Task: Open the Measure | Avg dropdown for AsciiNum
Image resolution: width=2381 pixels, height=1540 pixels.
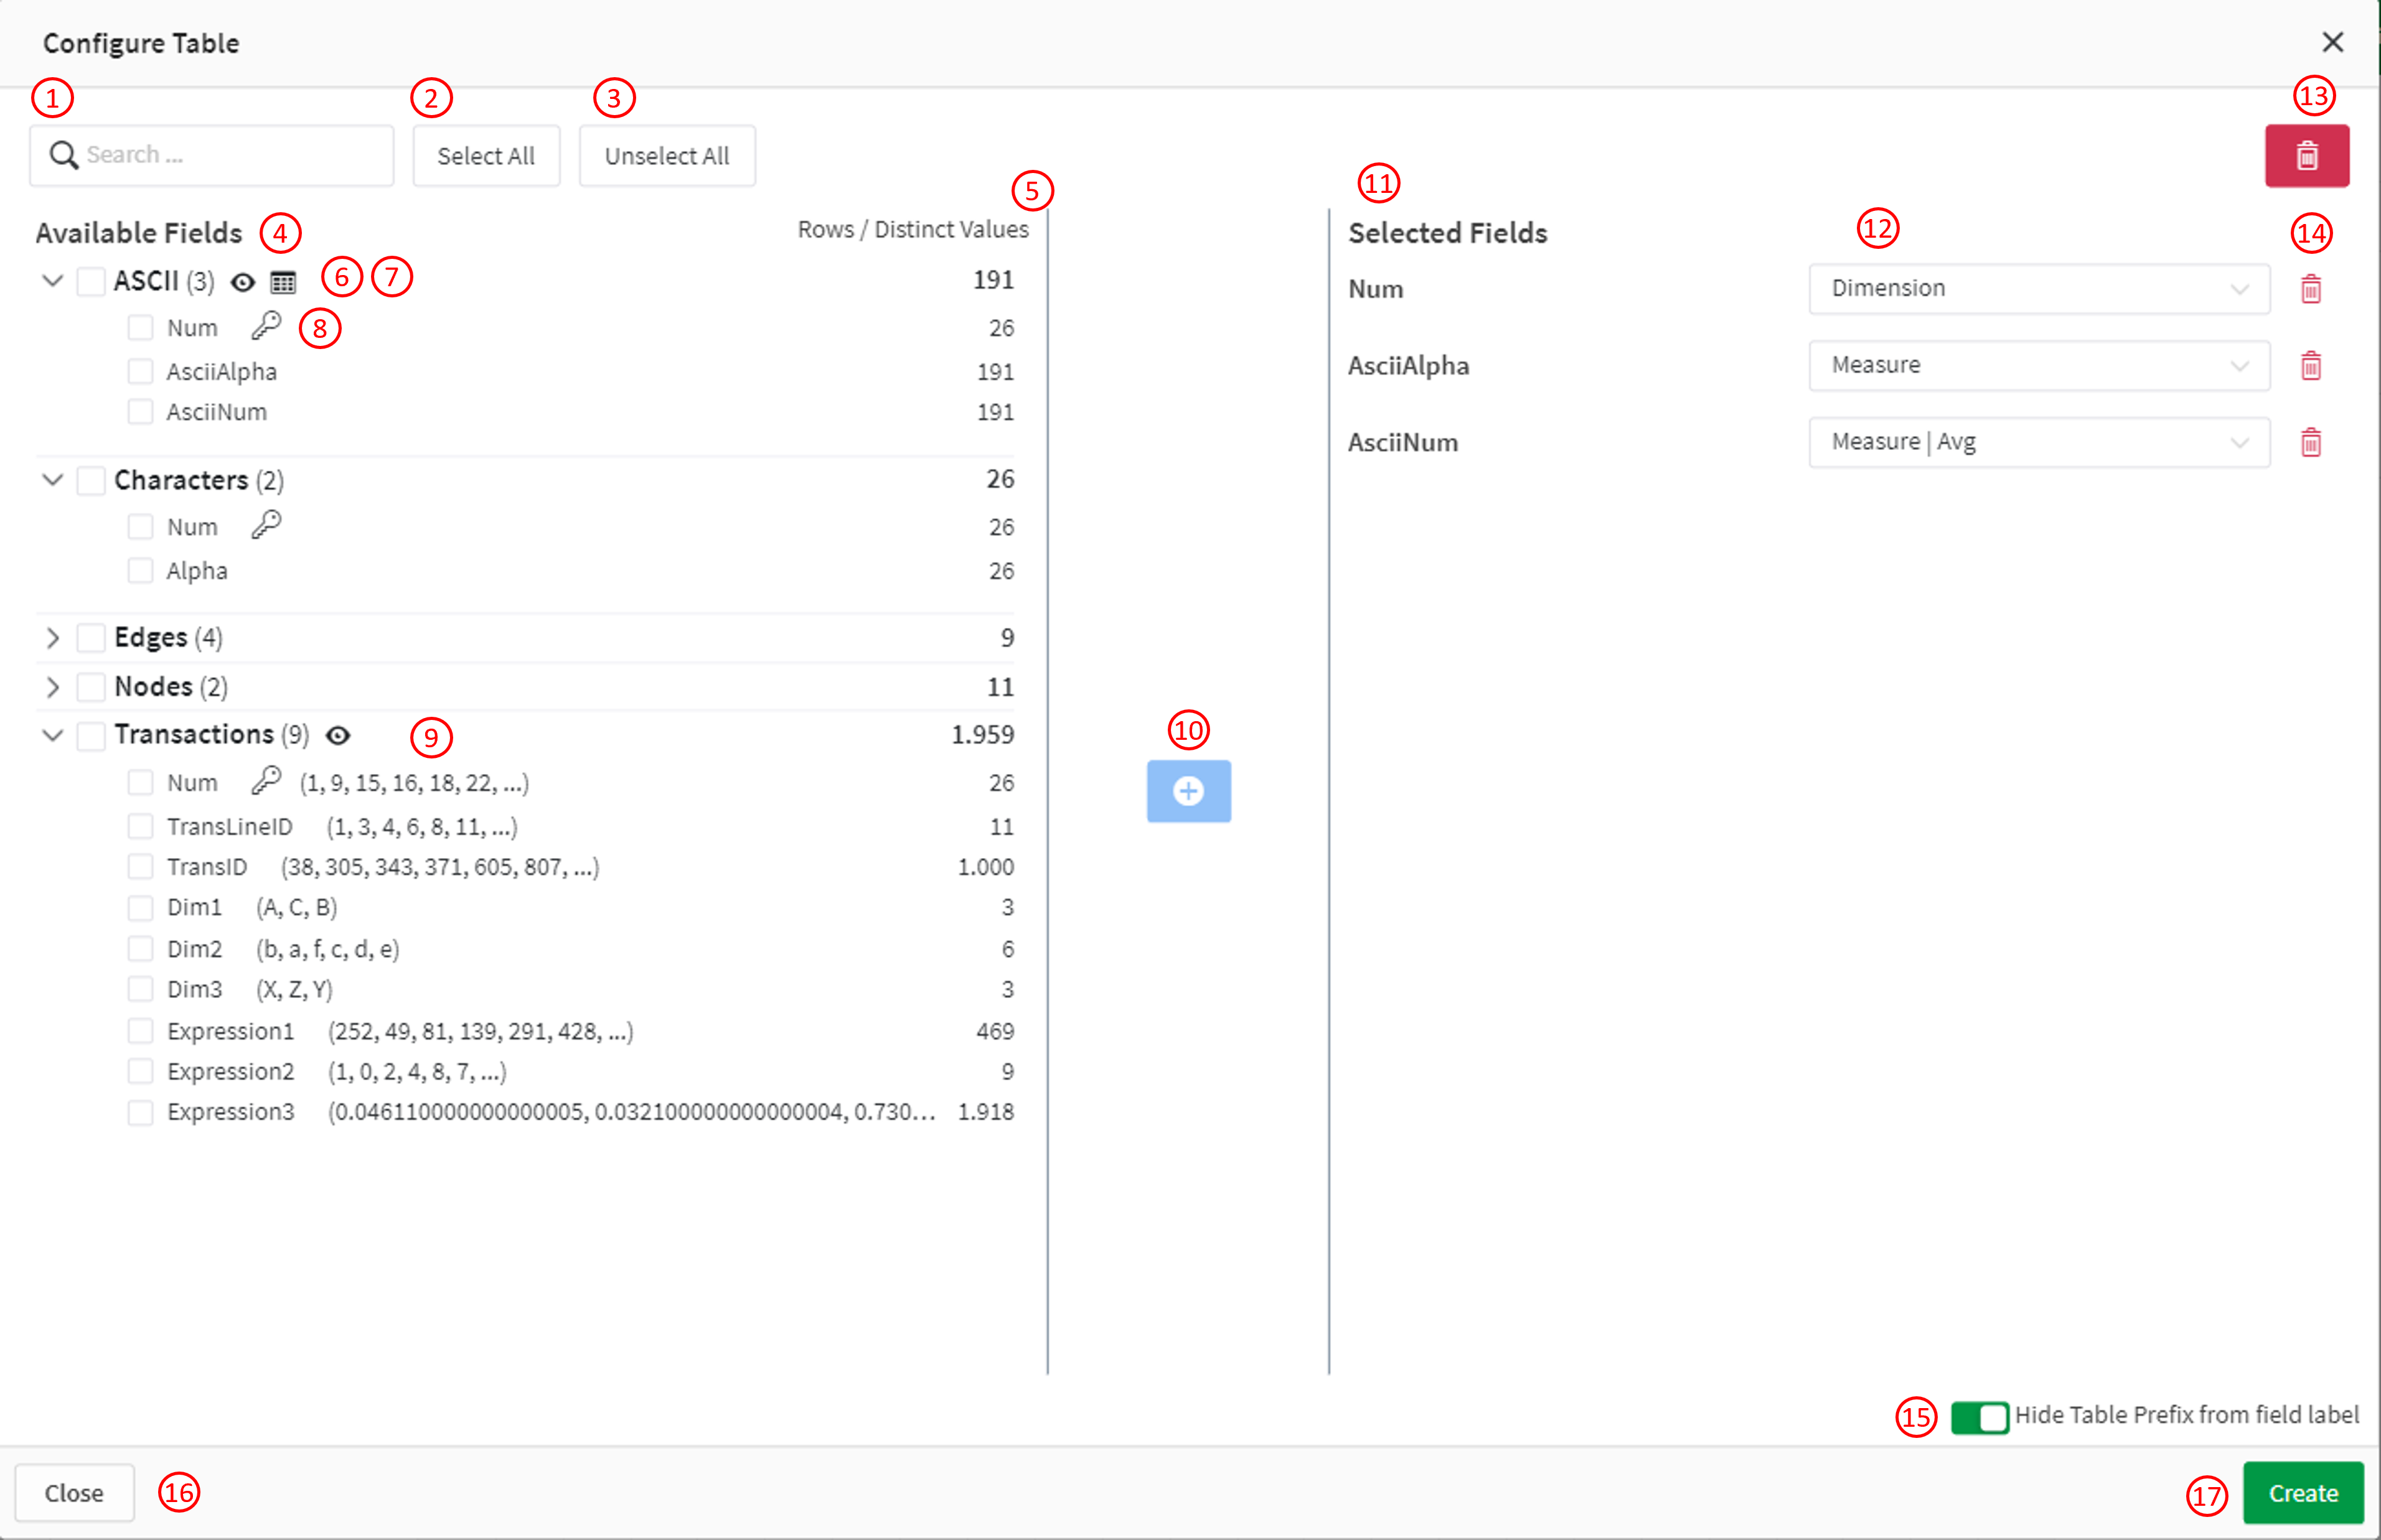Action: (2039, 442)
